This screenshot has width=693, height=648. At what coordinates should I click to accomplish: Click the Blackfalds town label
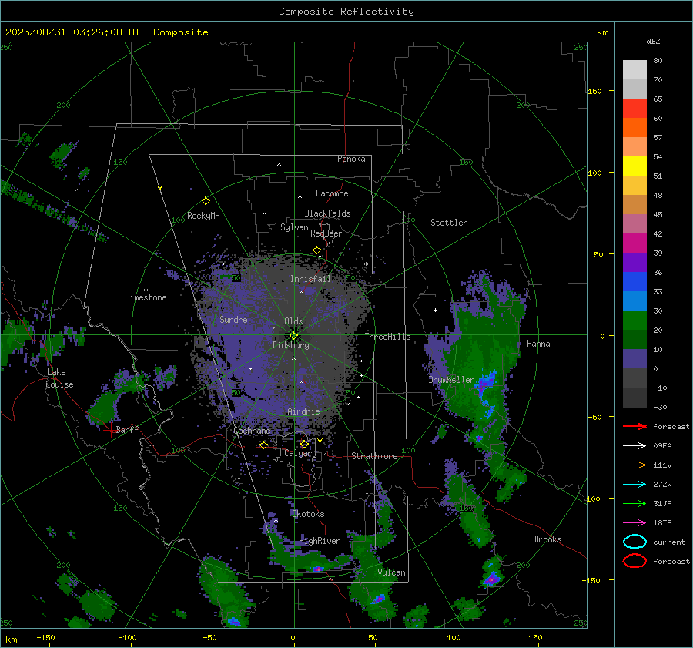327,213
